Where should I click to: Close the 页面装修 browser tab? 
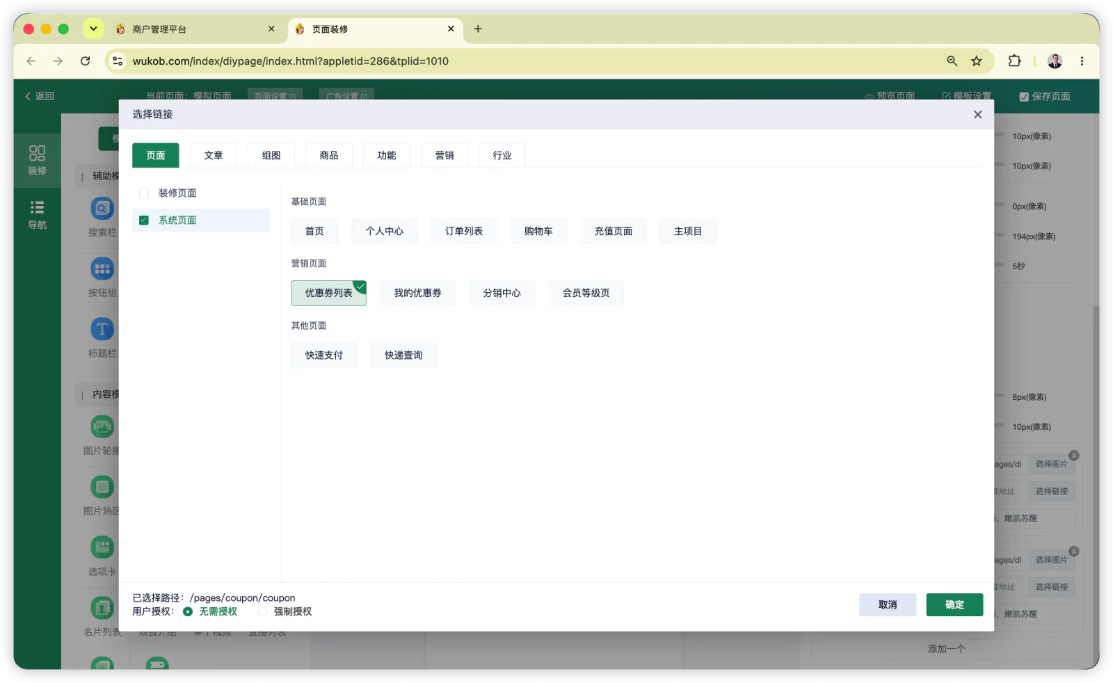451,29
